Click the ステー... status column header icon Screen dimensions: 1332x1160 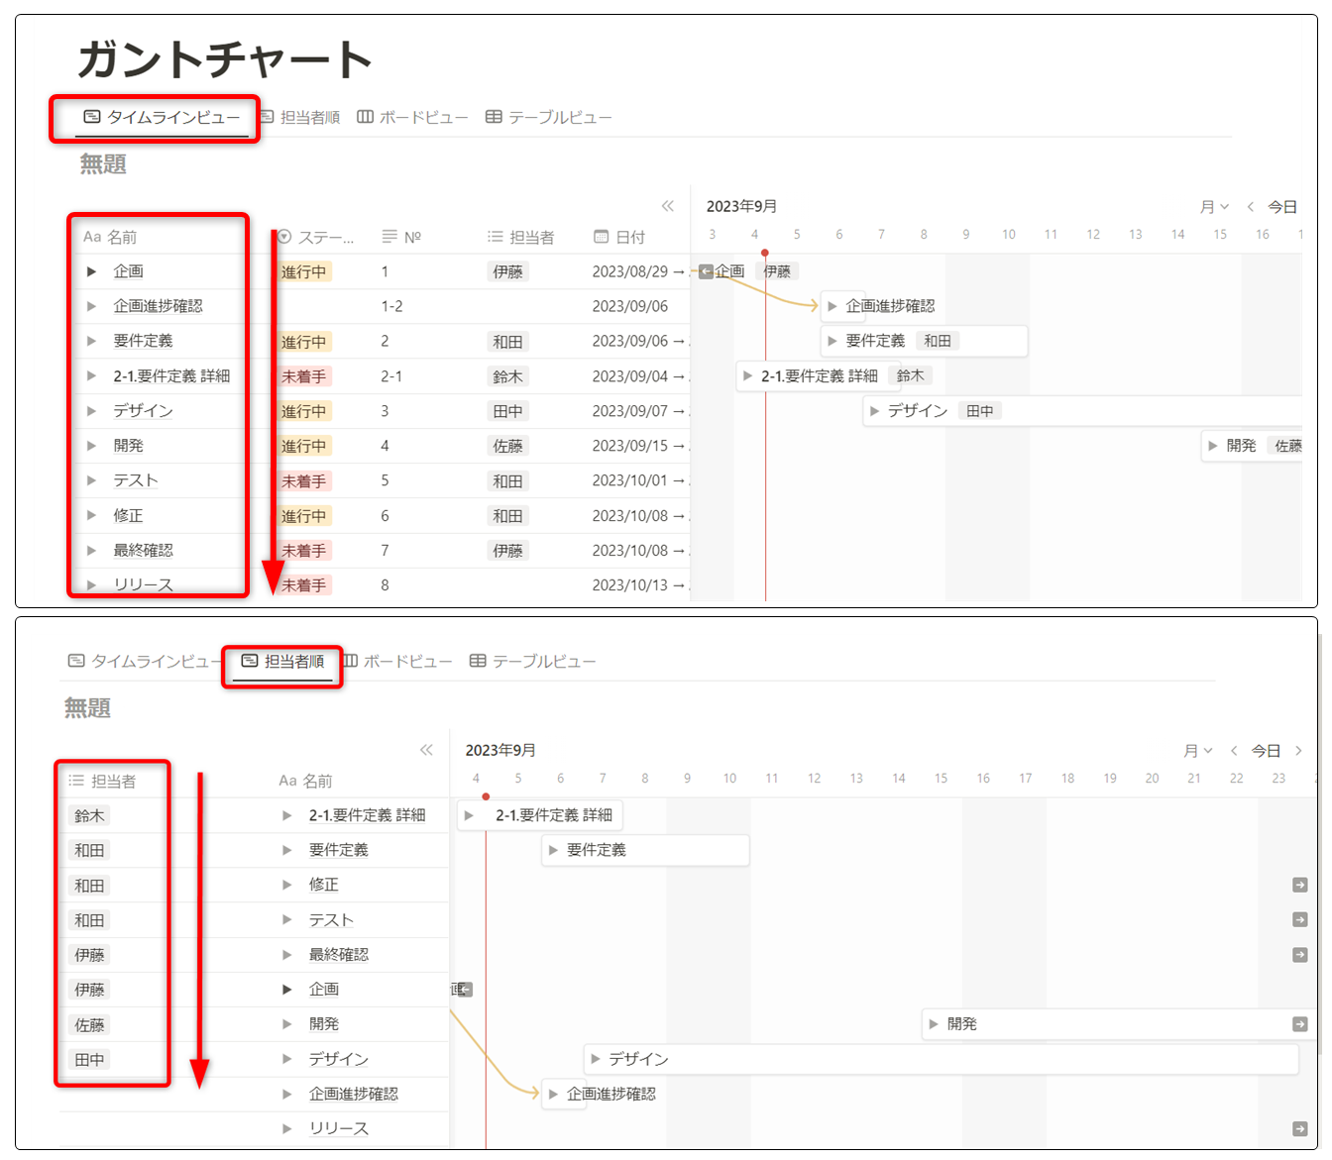pyautogui.click(x=284, y=237)
